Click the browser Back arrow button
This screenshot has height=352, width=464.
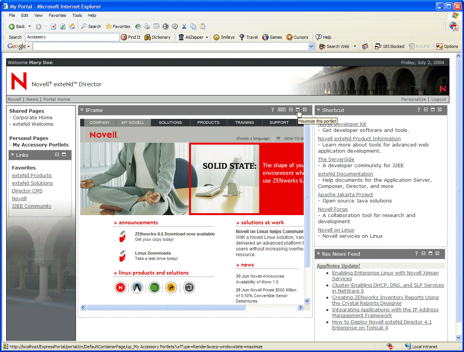tap(16, 26)
